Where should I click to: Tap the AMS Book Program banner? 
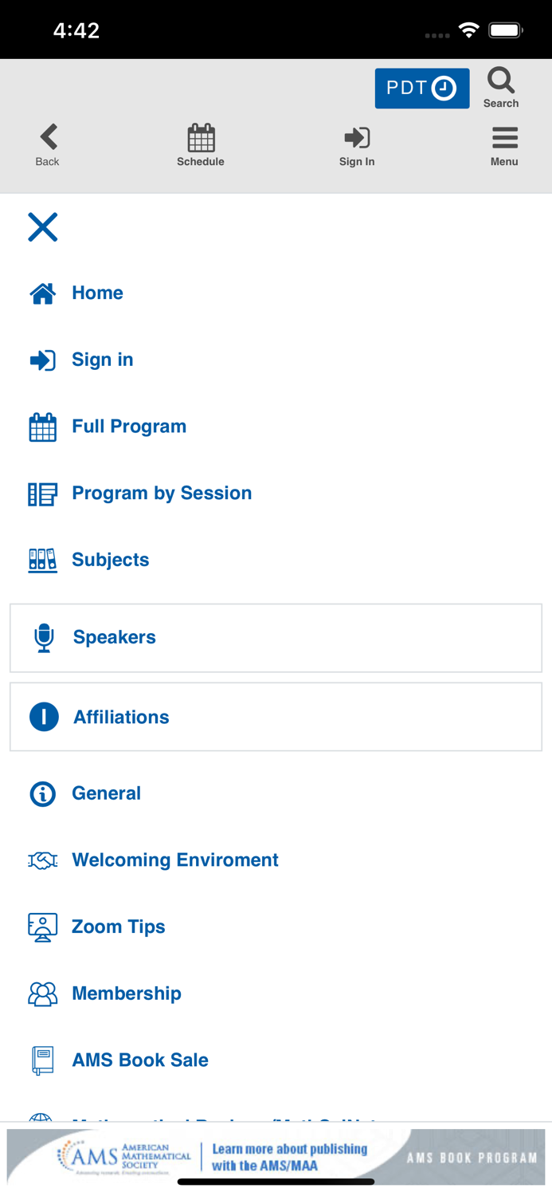276,1157
